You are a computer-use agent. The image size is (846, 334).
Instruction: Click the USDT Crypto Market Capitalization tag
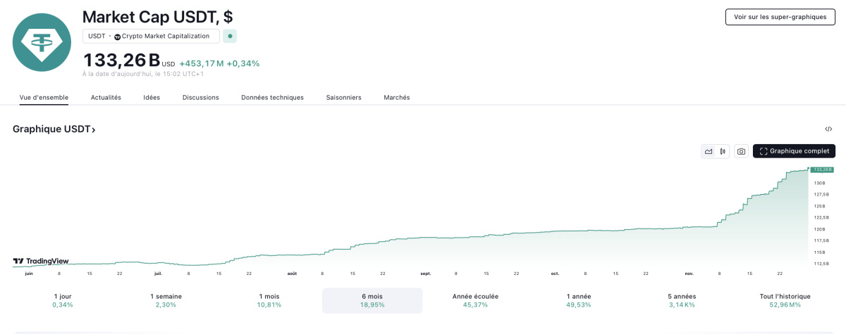pos(151,36)
